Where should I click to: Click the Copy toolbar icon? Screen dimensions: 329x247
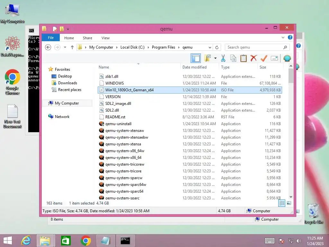point(233,58)
